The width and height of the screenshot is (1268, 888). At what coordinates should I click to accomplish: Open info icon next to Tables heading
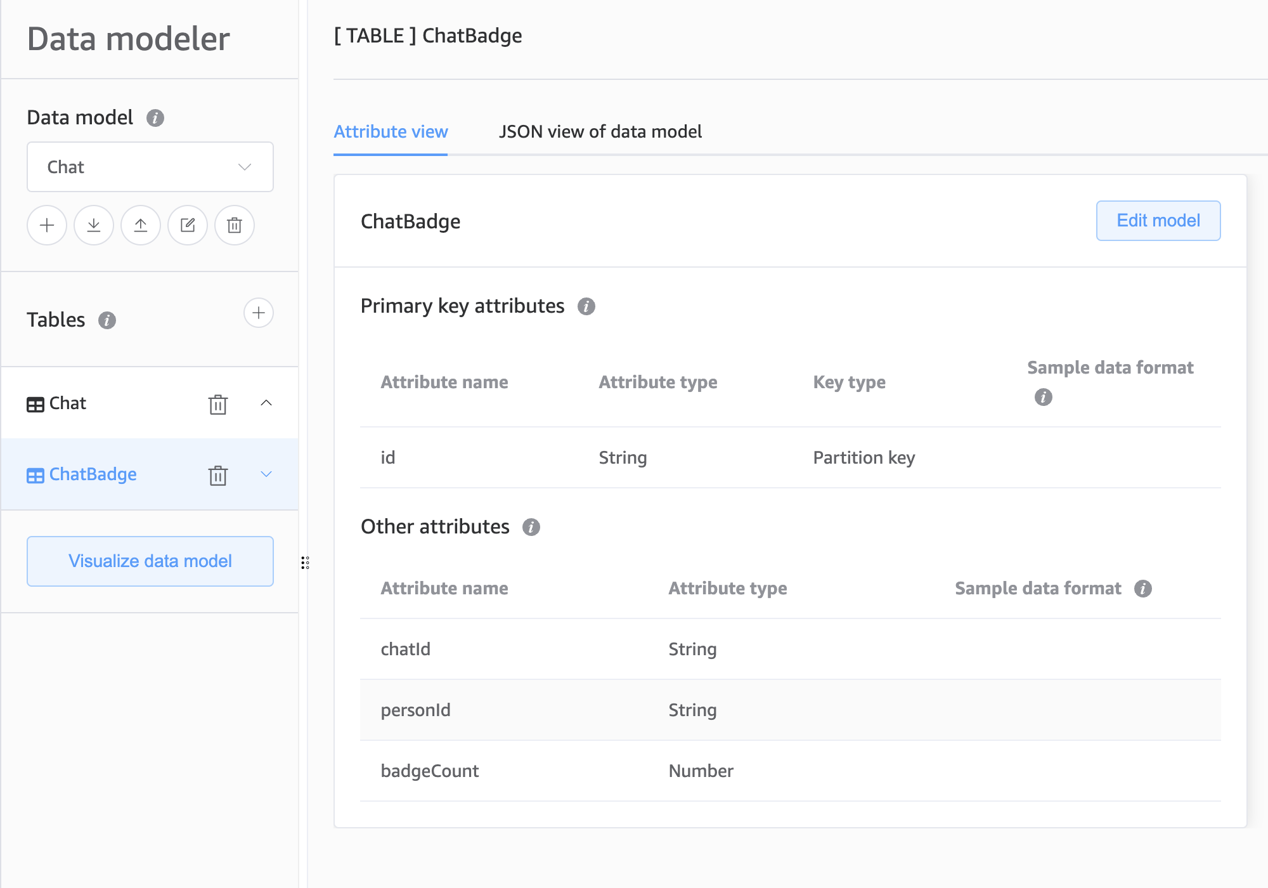[x=107, y=320]
